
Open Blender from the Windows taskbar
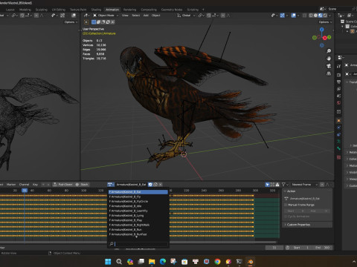(x=250, y=262)
